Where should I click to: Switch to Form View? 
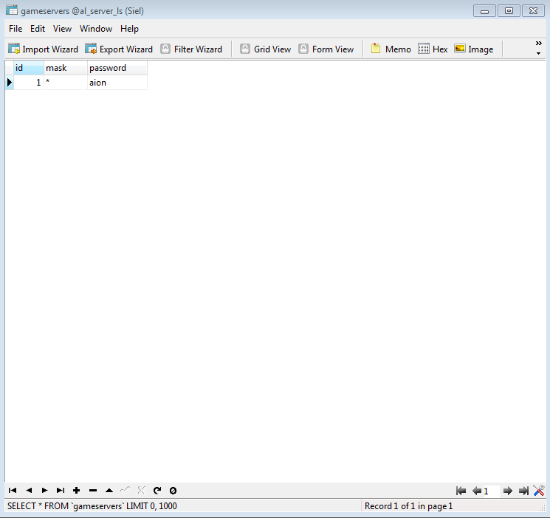326,49
